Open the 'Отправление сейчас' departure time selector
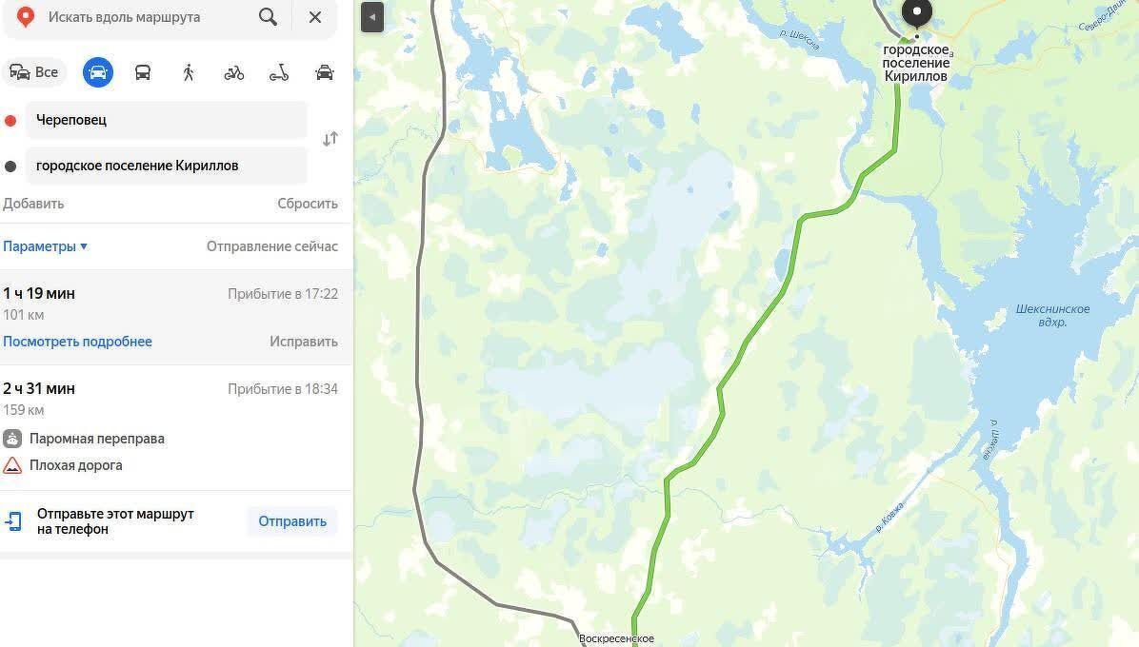Viewport: 1139px width, 647px height. tap(272, 246)
